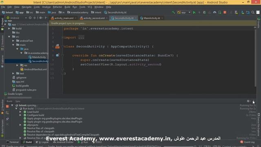
Task: Open Build panel settings gear
Action: pyautogui.click(x=248, y=101)
